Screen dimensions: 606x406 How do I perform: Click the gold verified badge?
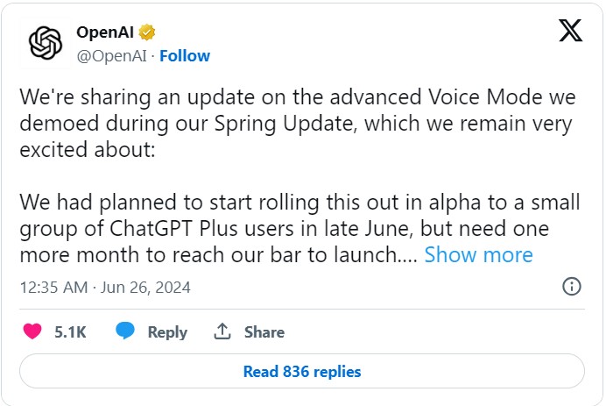(x=147, y=32)
